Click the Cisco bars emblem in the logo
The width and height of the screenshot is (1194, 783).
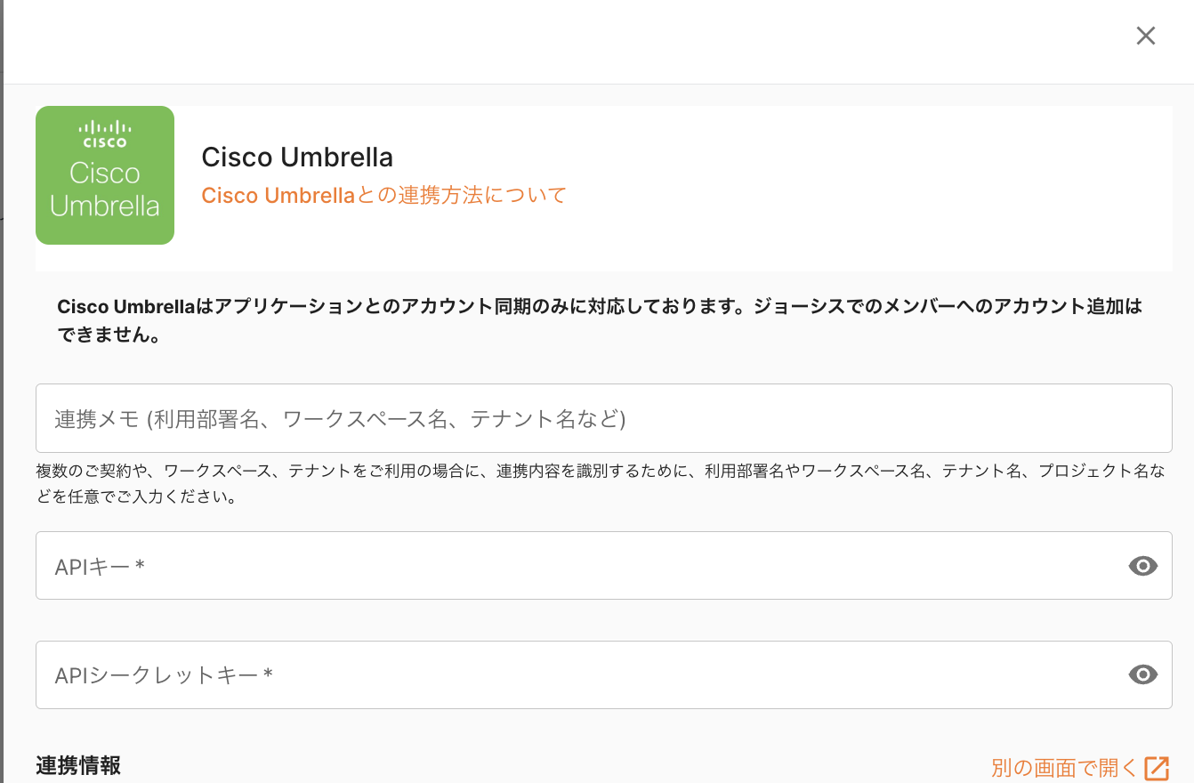tap(105, 132)
